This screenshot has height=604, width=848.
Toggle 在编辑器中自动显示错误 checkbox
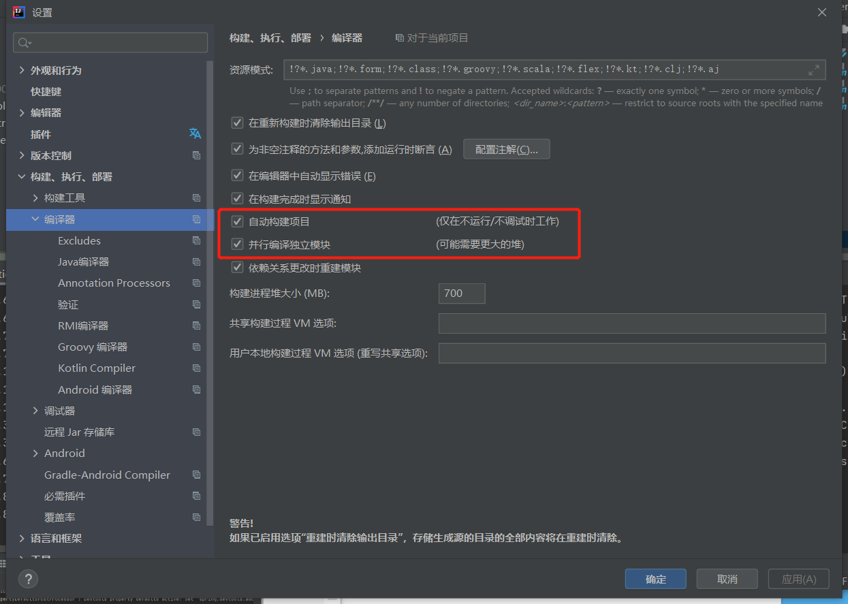point(237,176)
